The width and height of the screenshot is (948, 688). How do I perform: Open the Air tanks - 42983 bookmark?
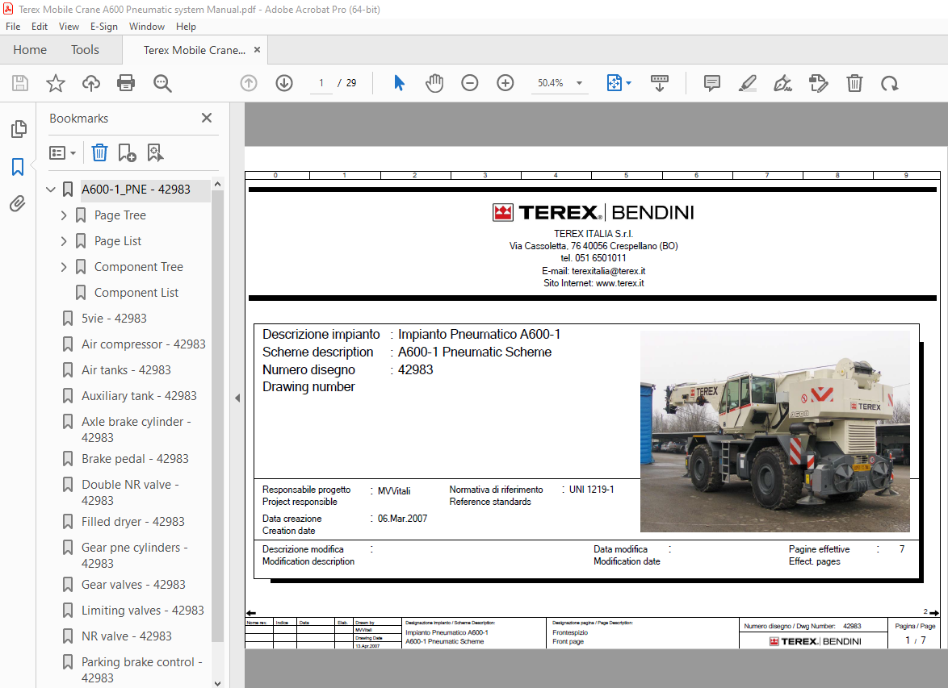(x=126, y=370)
